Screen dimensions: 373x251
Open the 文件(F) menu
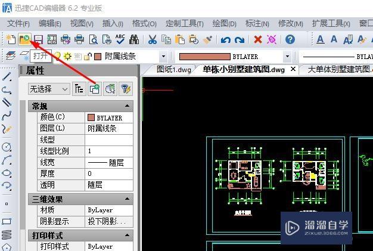tap(18, 24)
